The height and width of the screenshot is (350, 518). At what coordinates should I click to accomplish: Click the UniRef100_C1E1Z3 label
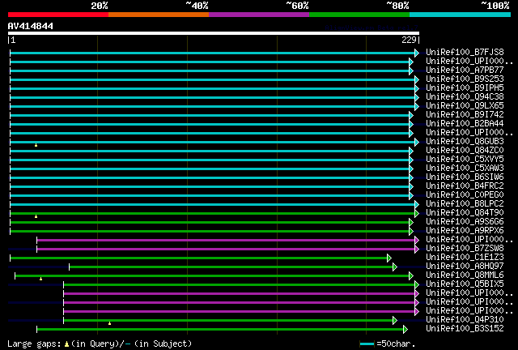coord(465,258)
